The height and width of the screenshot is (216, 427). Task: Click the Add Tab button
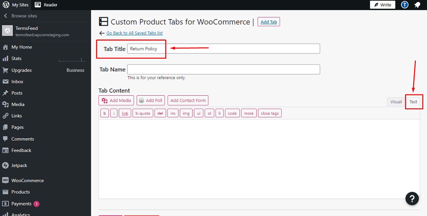[x=269, y=22]
